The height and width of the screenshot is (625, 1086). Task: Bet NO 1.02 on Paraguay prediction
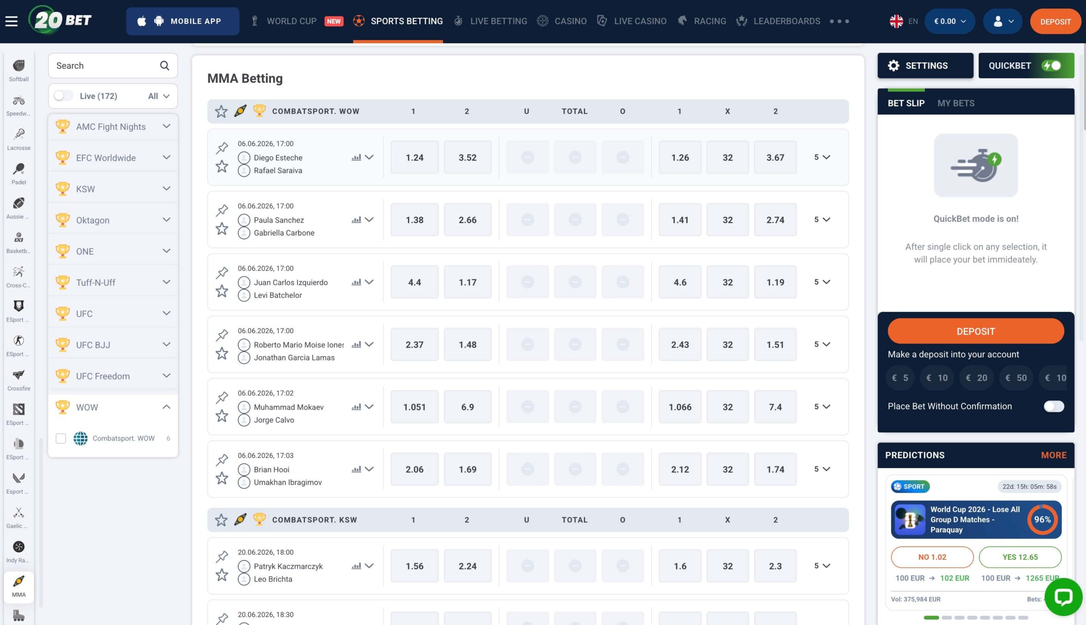(x=932, y=557)
